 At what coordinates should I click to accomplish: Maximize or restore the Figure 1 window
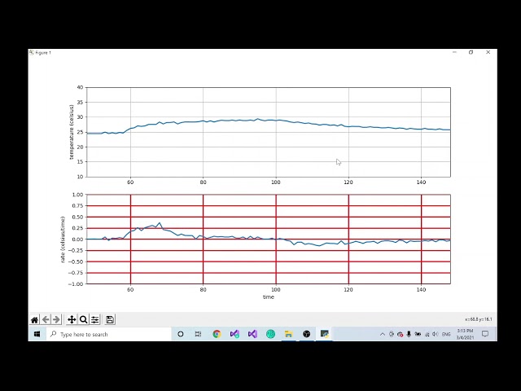coord(471,52)
